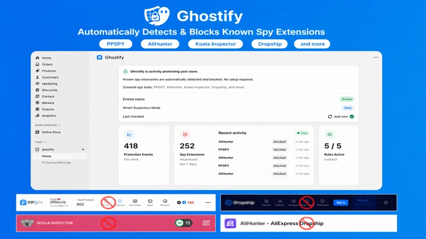Viewport: 426px width, 239px height.
Task: Click the Live badge in Recent activity
Action: [302, 133]
